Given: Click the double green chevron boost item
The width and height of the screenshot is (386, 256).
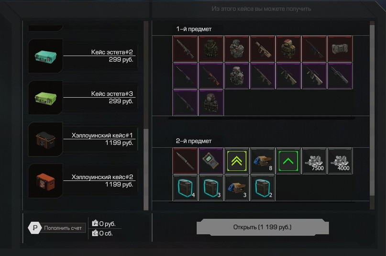Looking at the screenshot, I should [237, 161].
